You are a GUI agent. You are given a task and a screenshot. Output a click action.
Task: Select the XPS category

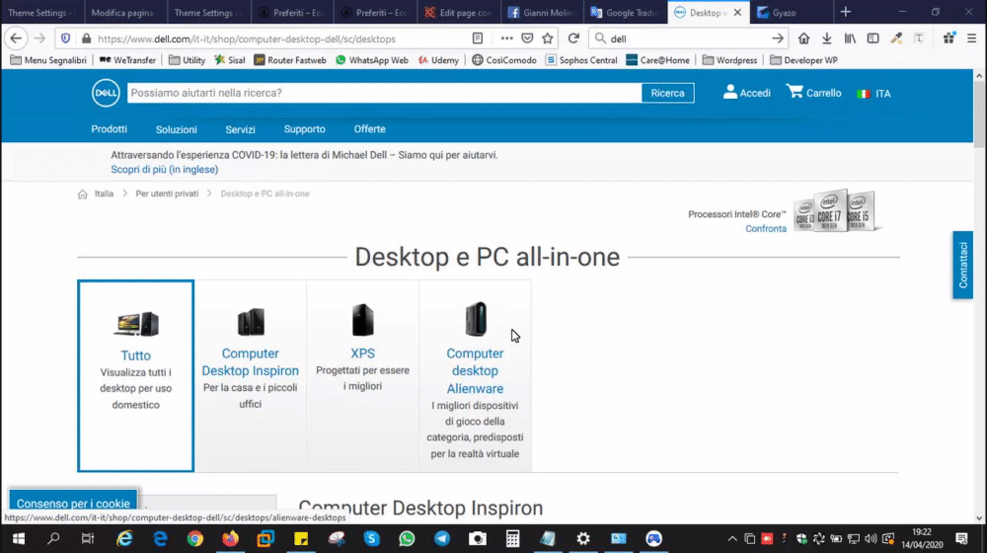point(362,376)
